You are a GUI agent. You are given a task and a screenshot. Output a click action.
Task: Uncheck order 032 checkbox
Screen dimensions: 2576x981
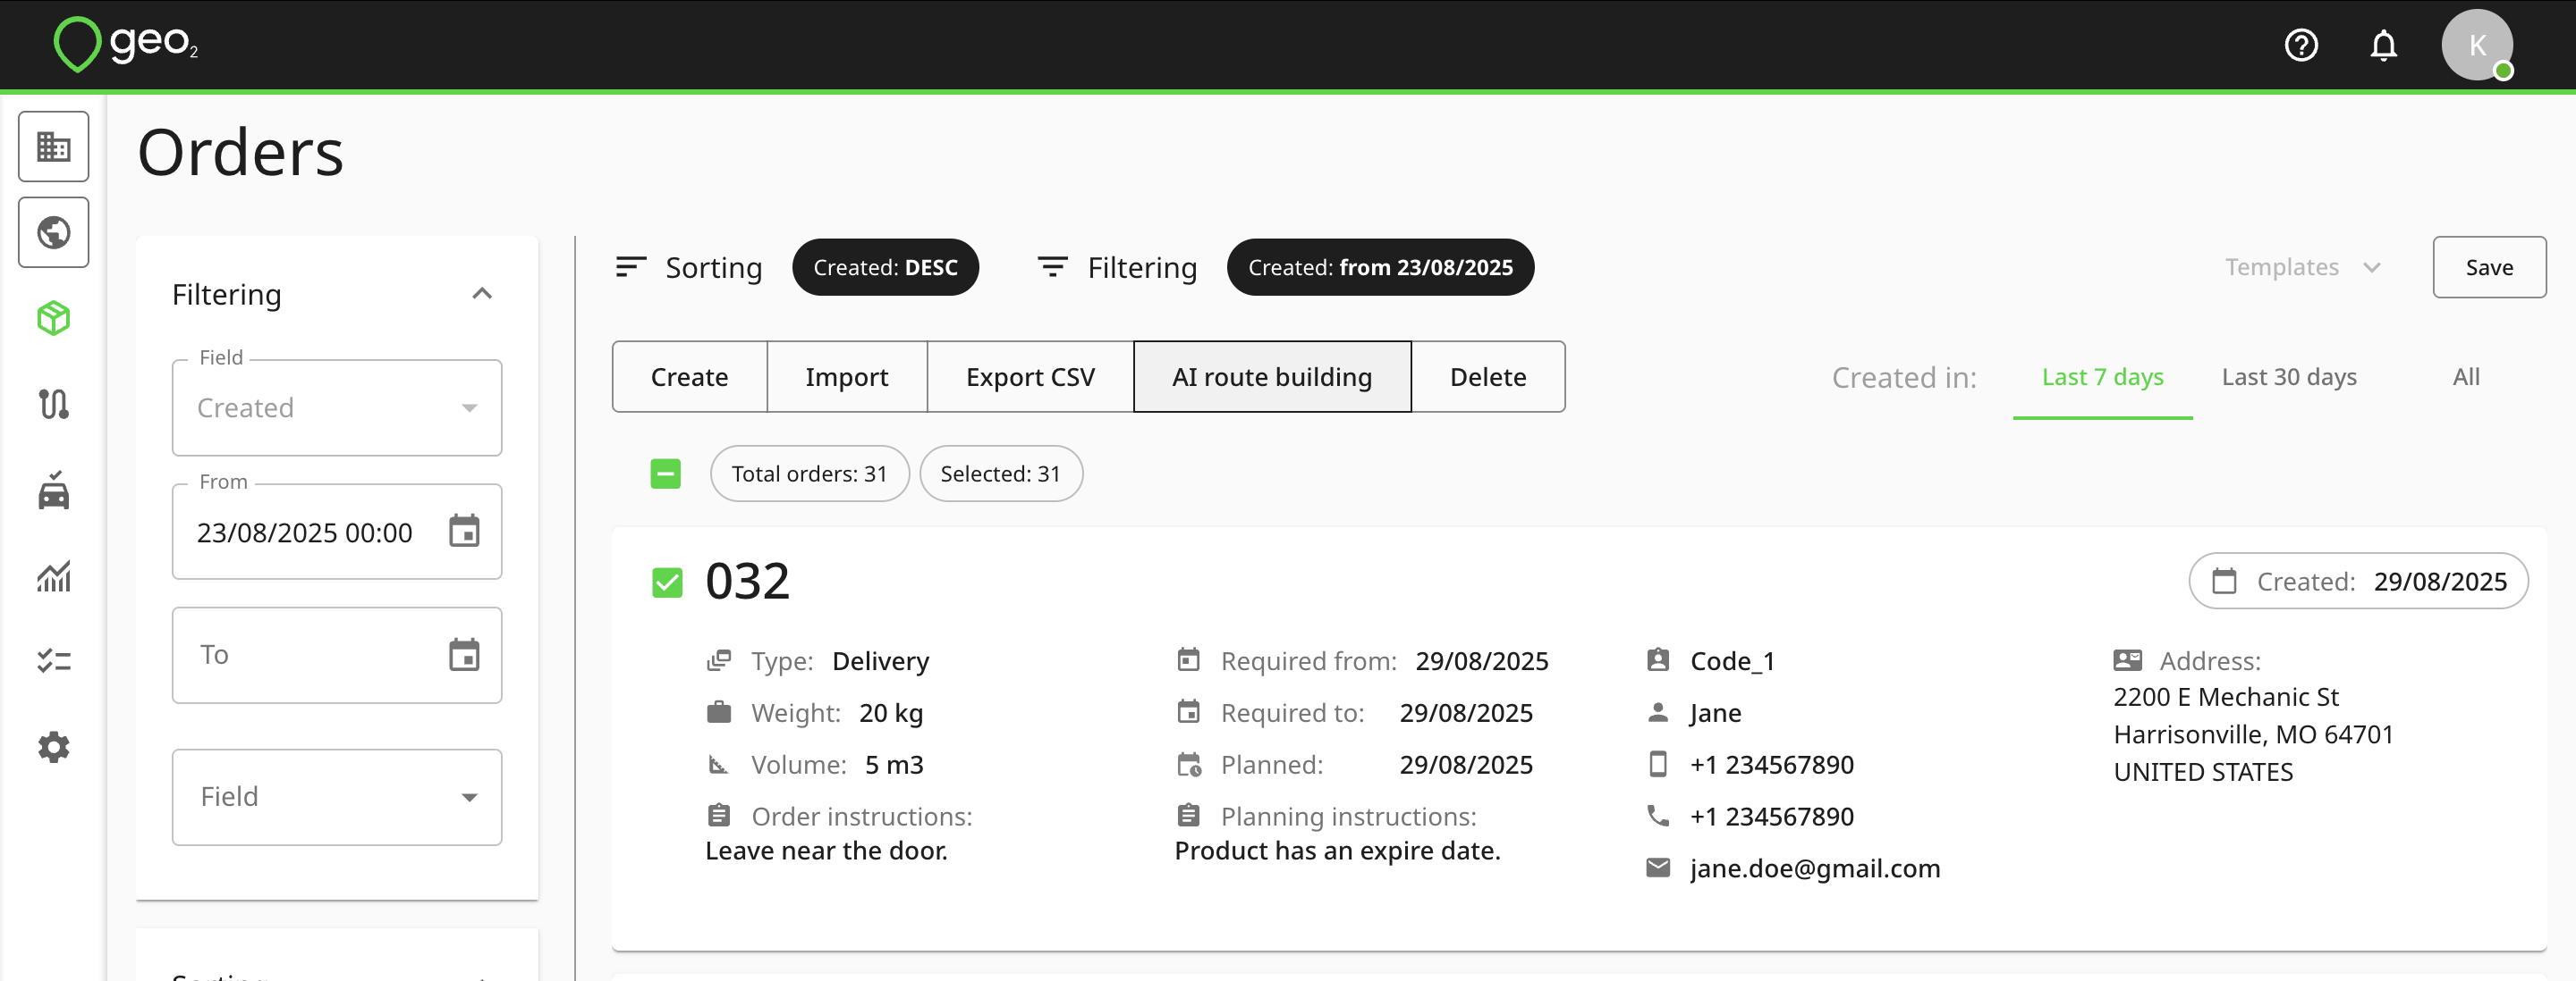(x=667, y=583)
